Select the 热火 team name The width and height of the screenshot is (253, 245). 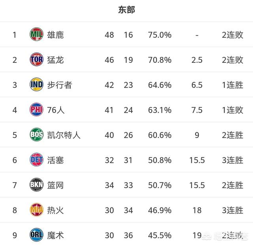[55, 210]
